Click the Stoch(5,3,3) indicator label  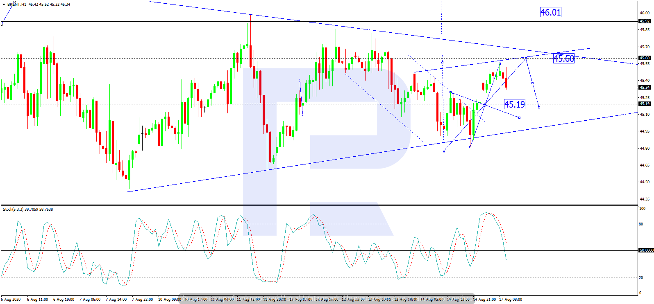[13, 209]
